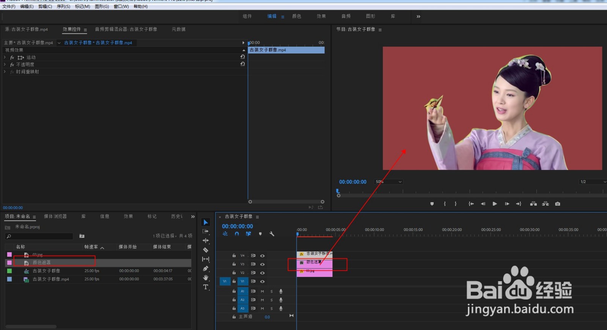The image size is (607, 330).
Task: Switch to 元数据 panel tab
Action: (178, 29)
